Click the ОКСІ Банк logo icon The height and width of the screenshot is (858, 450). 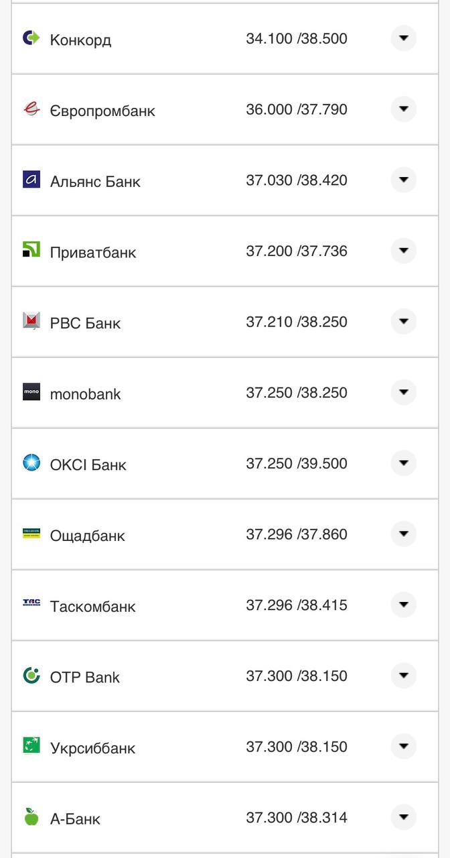[x=31, y=463]
